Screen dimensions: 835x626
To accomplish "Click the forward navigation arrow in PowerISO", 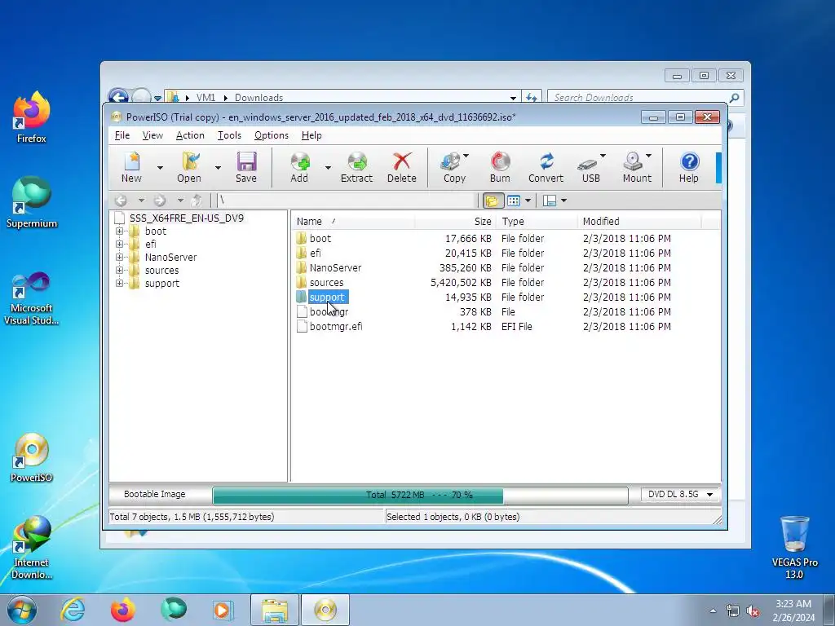I will (160, 201).
